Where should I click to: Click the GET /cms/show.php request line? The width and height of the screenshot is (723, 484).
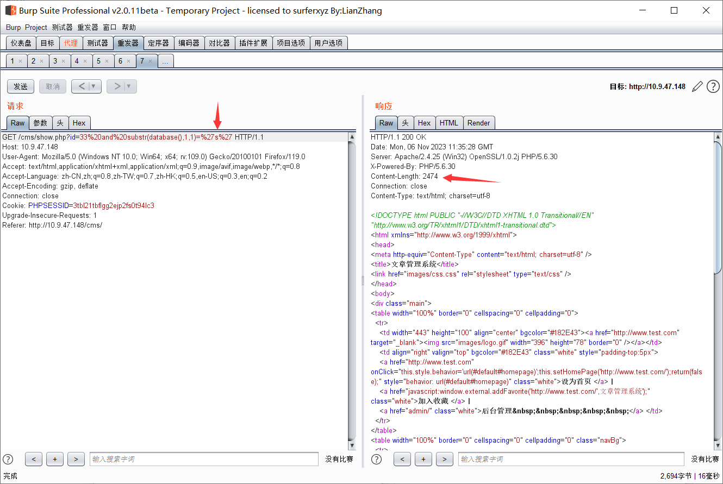tap(133, 137)
